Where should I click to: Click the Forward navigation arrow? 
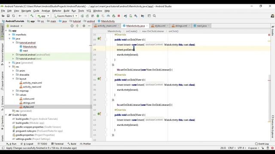click(x=25, y=16)
